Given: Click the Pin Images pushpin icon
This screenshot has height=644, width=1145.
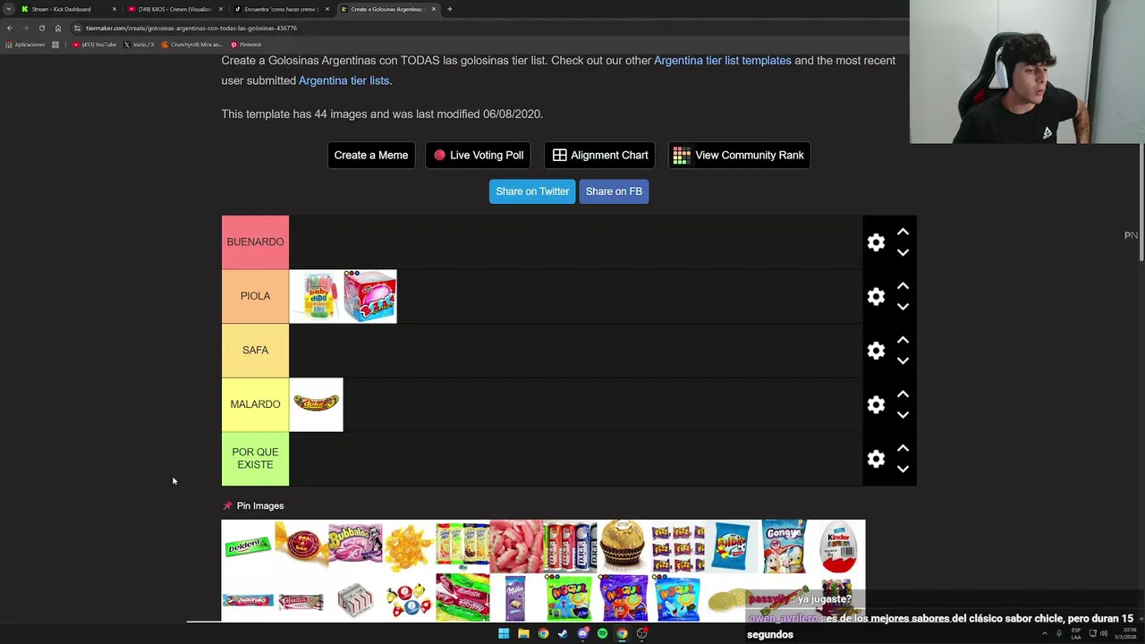Looking at the screenshot, I should [227, 506].
